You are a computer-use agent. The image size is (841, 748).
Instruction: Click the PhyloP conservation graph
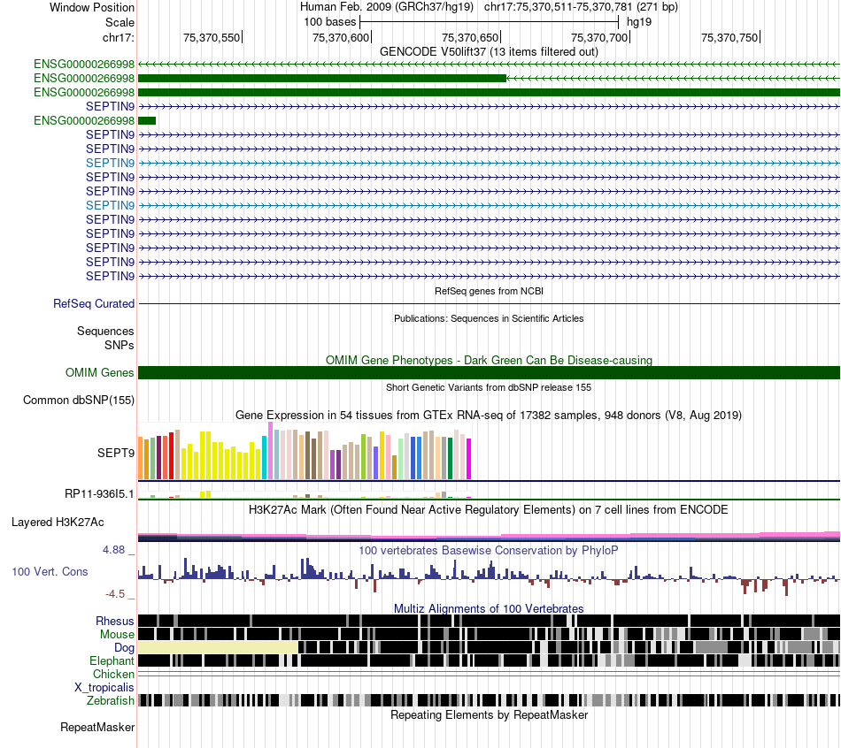pos(490,576)
